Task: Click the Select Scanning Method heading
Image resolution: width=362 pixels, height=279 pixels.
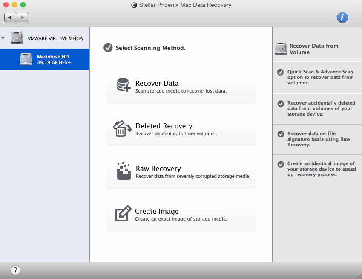Action: 150,48
